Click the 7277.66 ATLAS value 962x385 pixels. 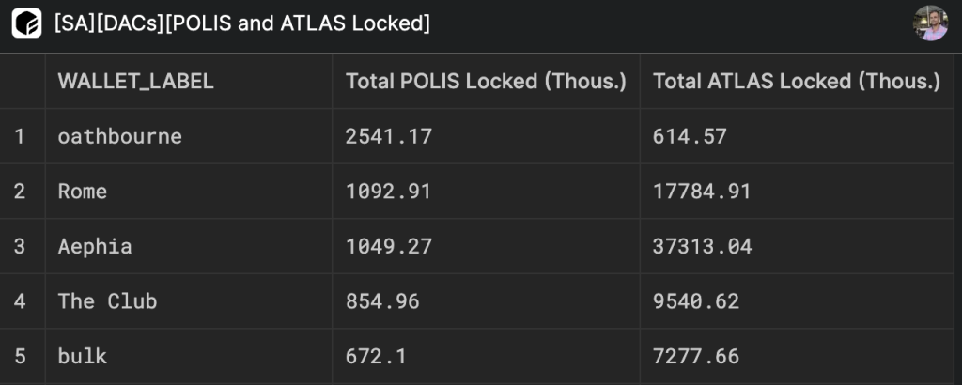point(696,357)
